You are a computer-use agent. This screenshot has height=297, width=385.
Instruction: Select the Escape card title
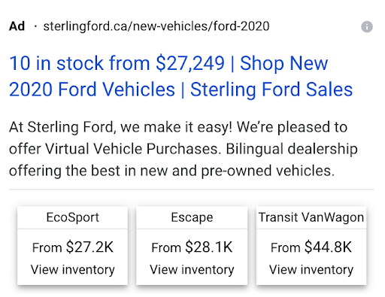click(192, 217)
